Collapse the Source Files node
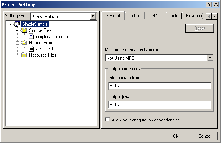221x143 pixels. click(x=17, y=30)
